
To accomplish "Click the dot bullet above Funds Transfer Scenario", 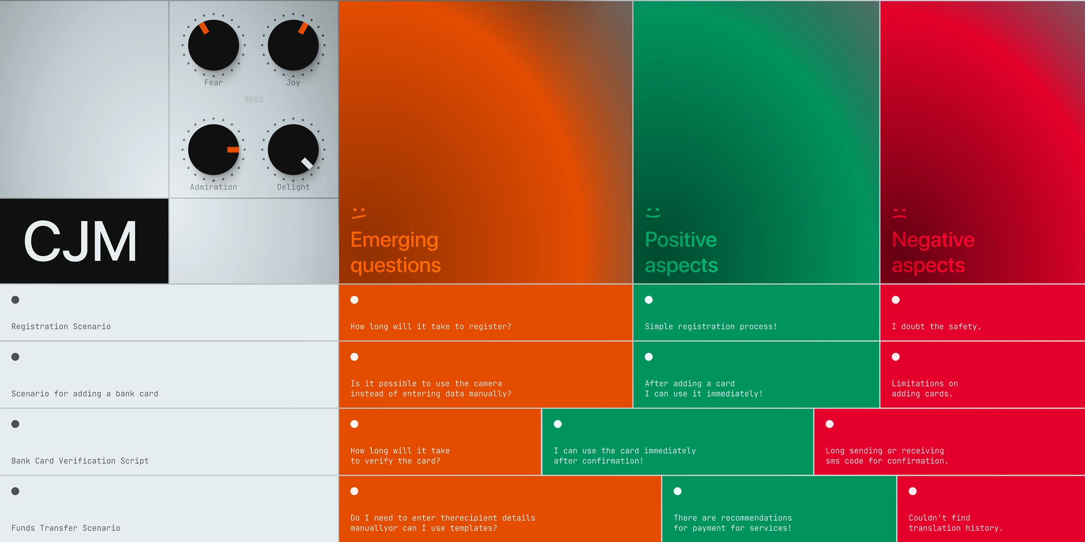I will coord(15,491).
